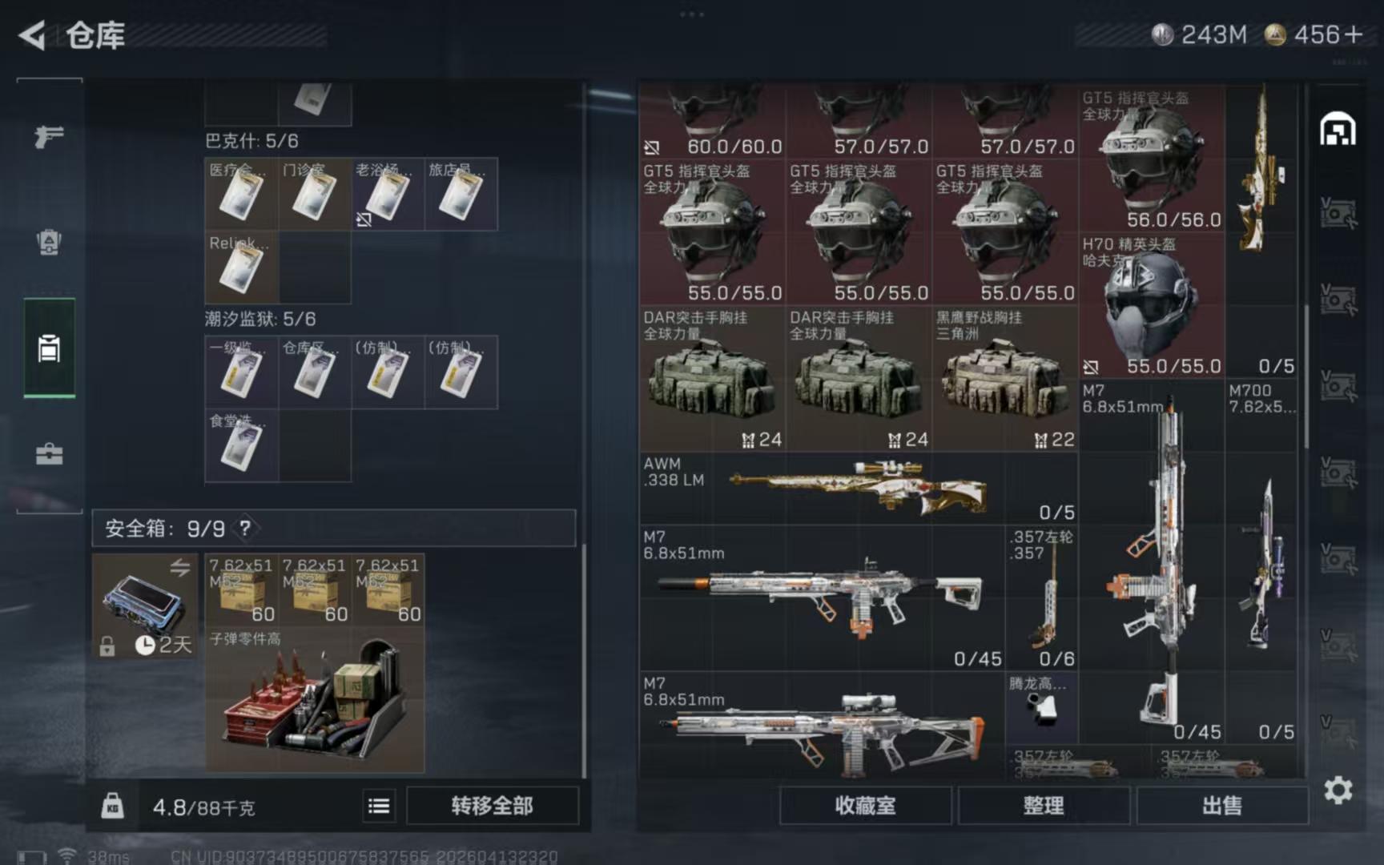Swap the safe box using arrows icon
This screenshot has width=1384, height=865.
(x=179, y=567)
